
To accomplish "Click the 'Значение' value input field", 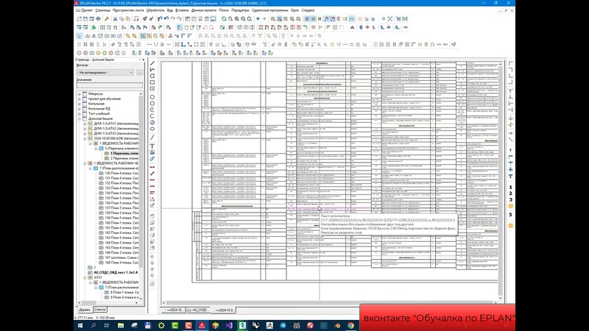I will [x=109, y=85].
